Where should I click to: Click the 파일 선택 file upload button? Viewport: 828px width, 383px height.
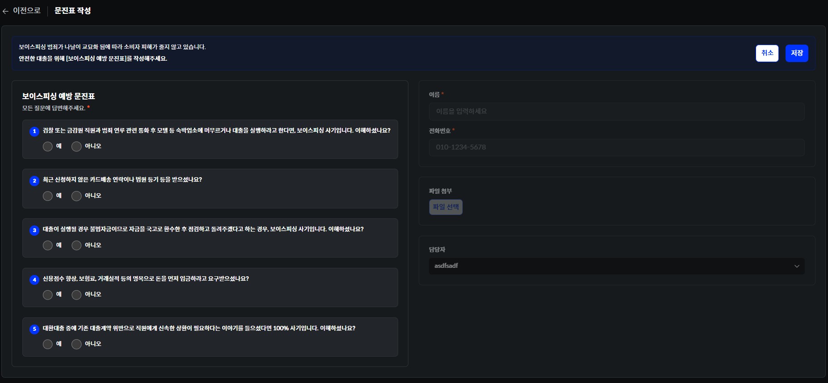point(446,207)
